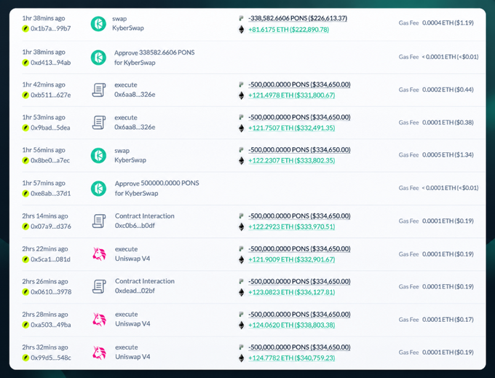Click KyberSwap icon in 0x8be0...a7ec swap row
495x378 pixels.
[98, 155]
